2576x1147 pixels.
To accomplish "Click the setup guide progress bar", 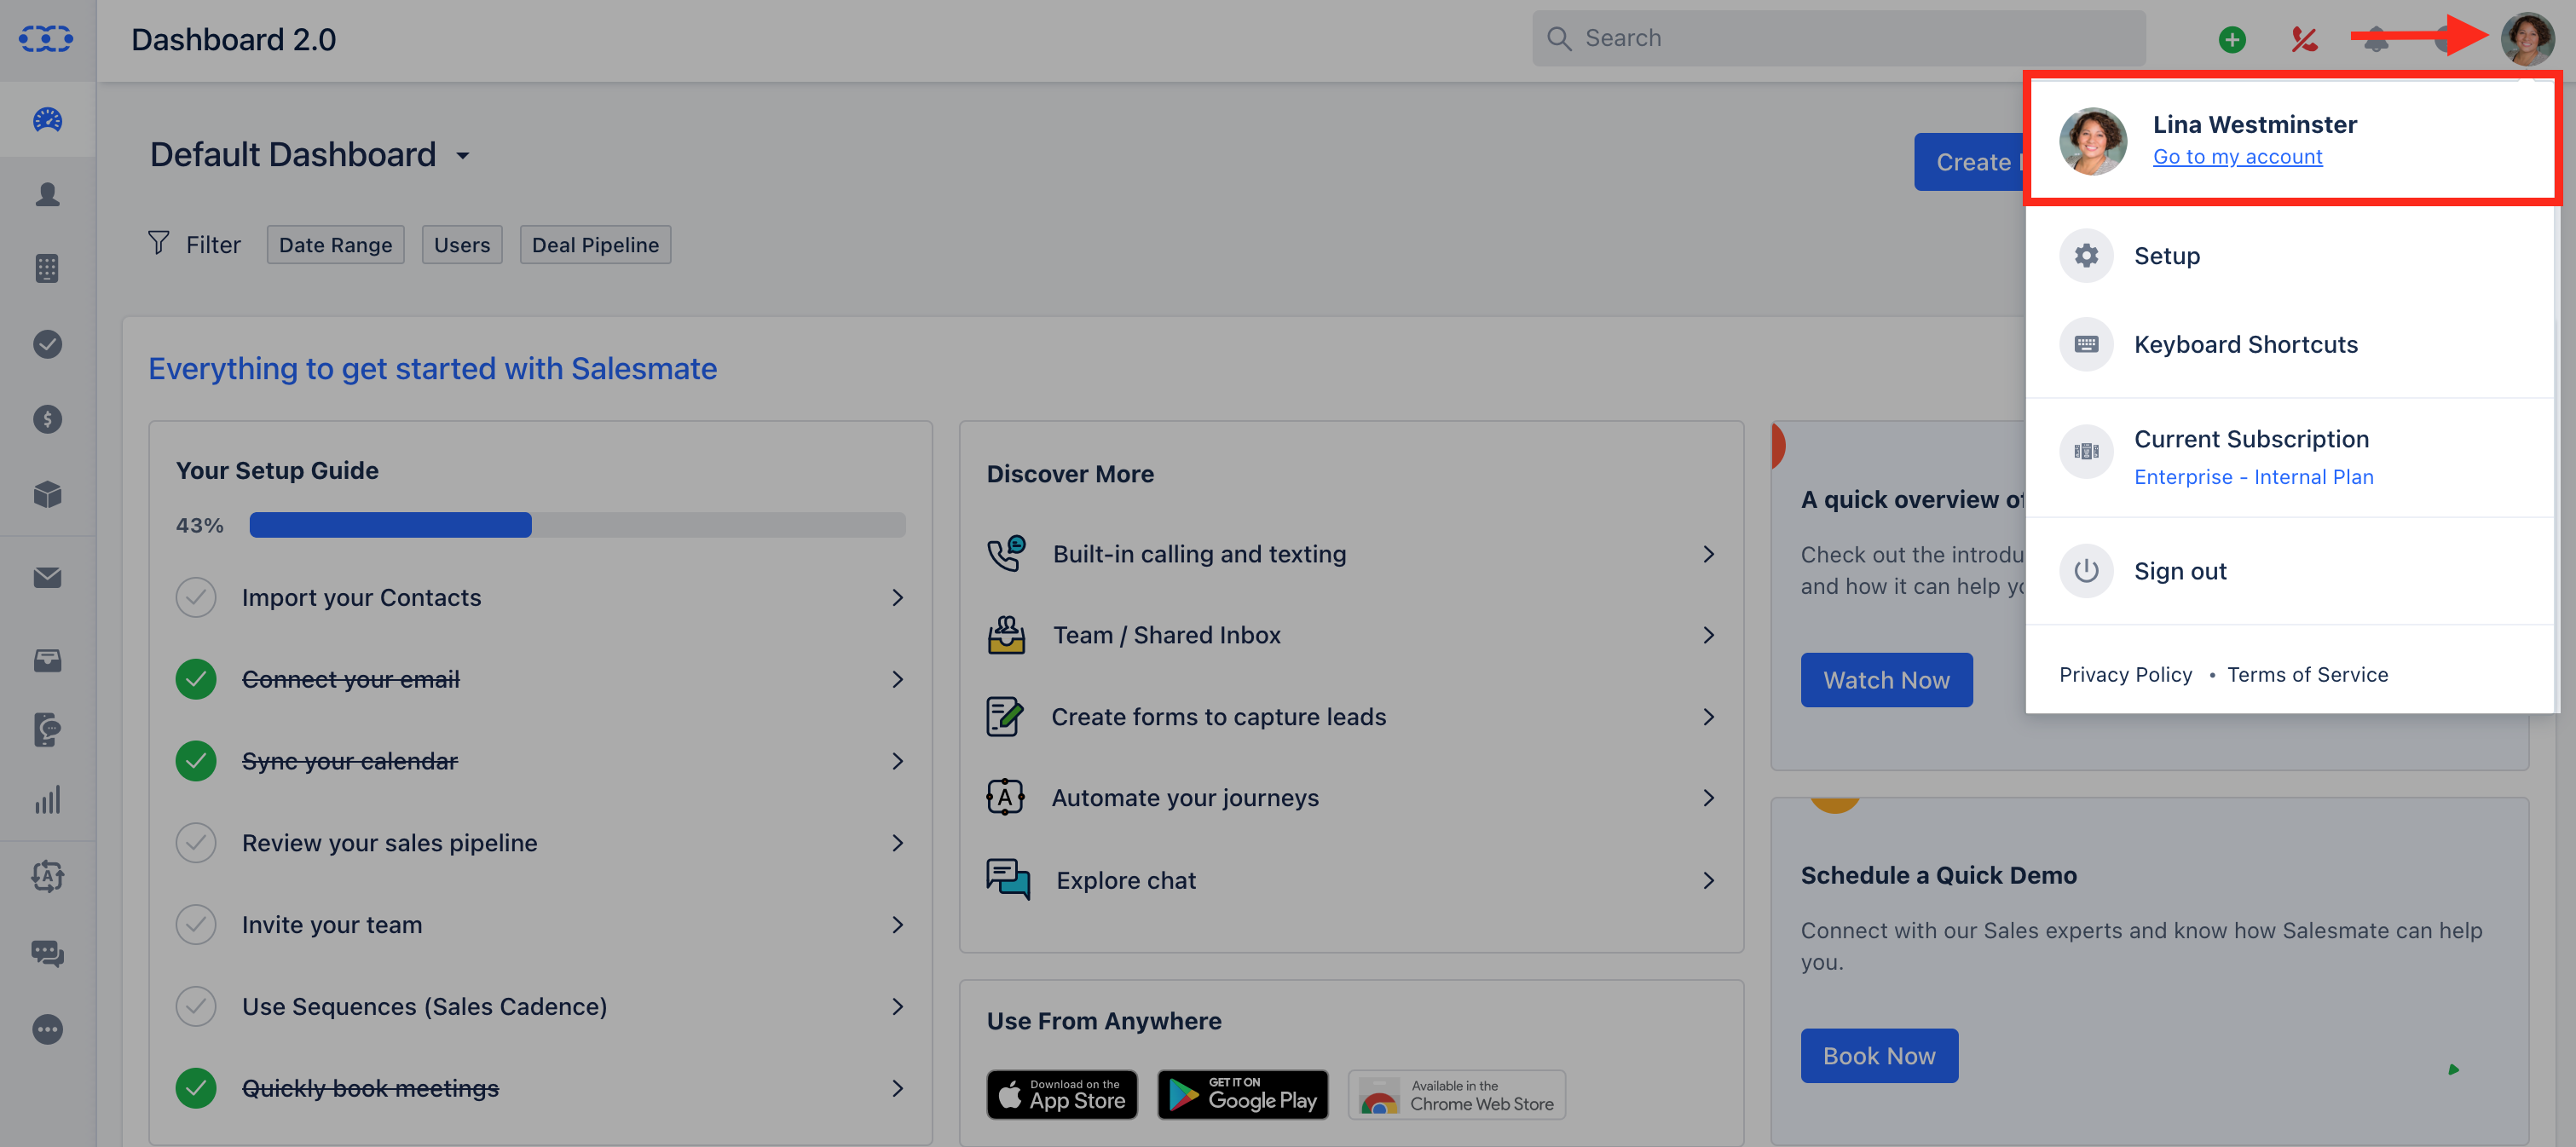I will point(577,525).
